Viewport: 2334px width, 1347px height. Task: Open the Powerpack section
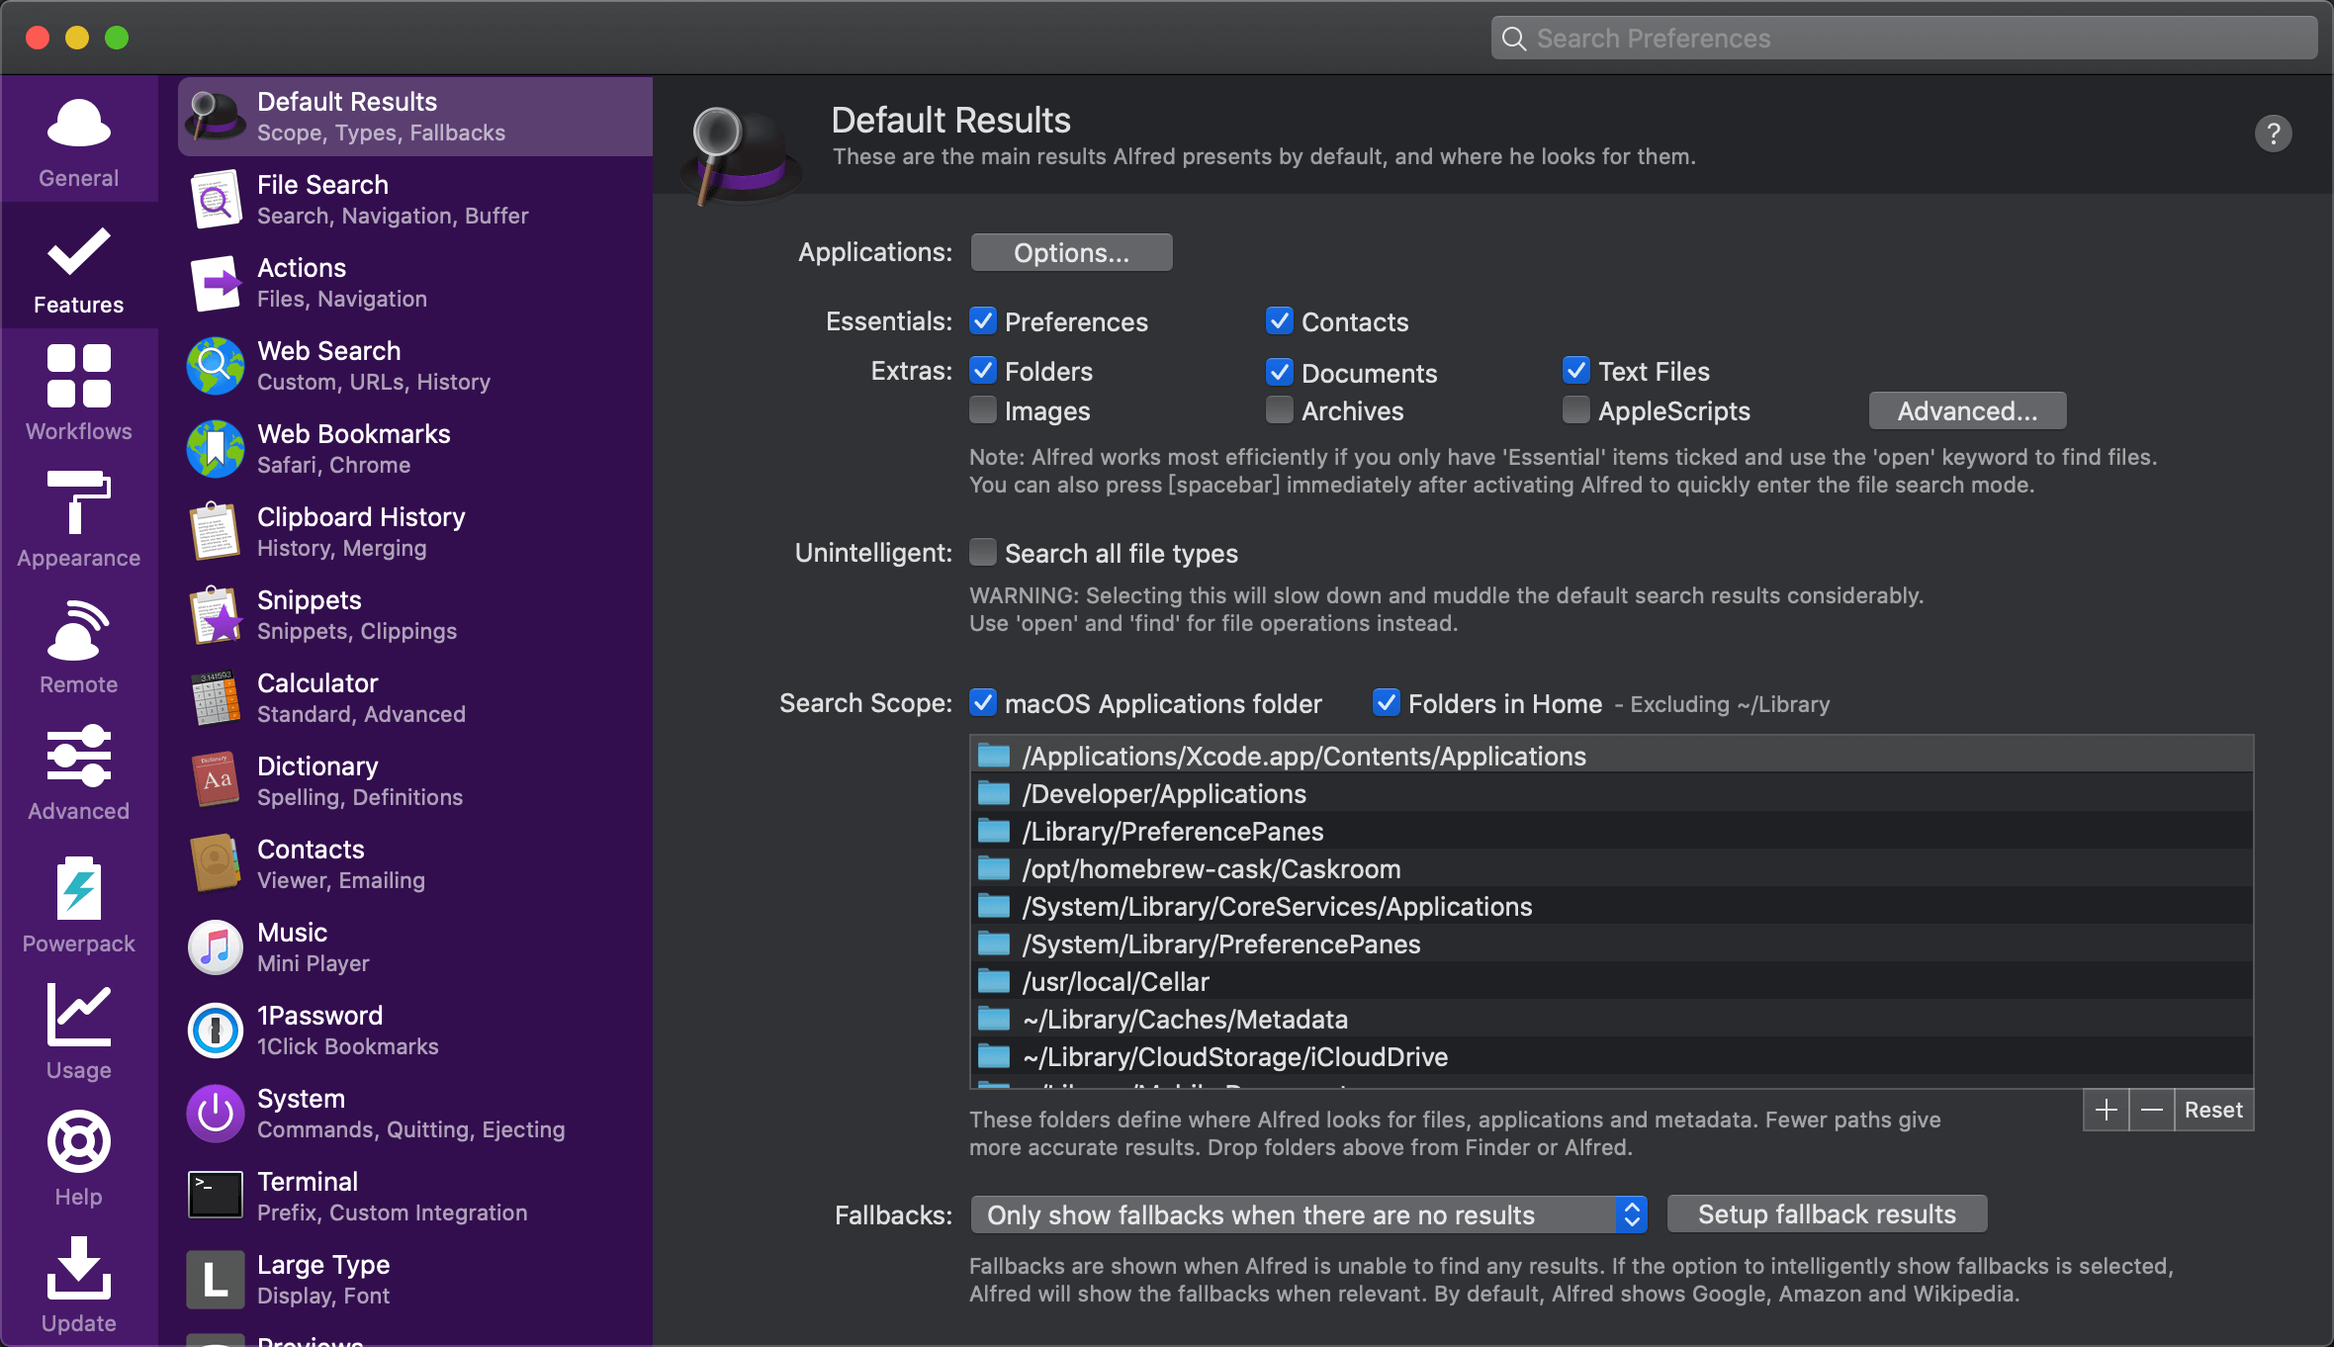[x=79, y=904]
